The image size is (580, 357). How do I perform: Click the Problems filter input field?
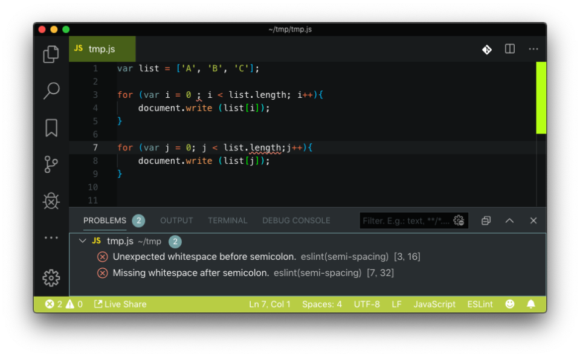[405, 220]
